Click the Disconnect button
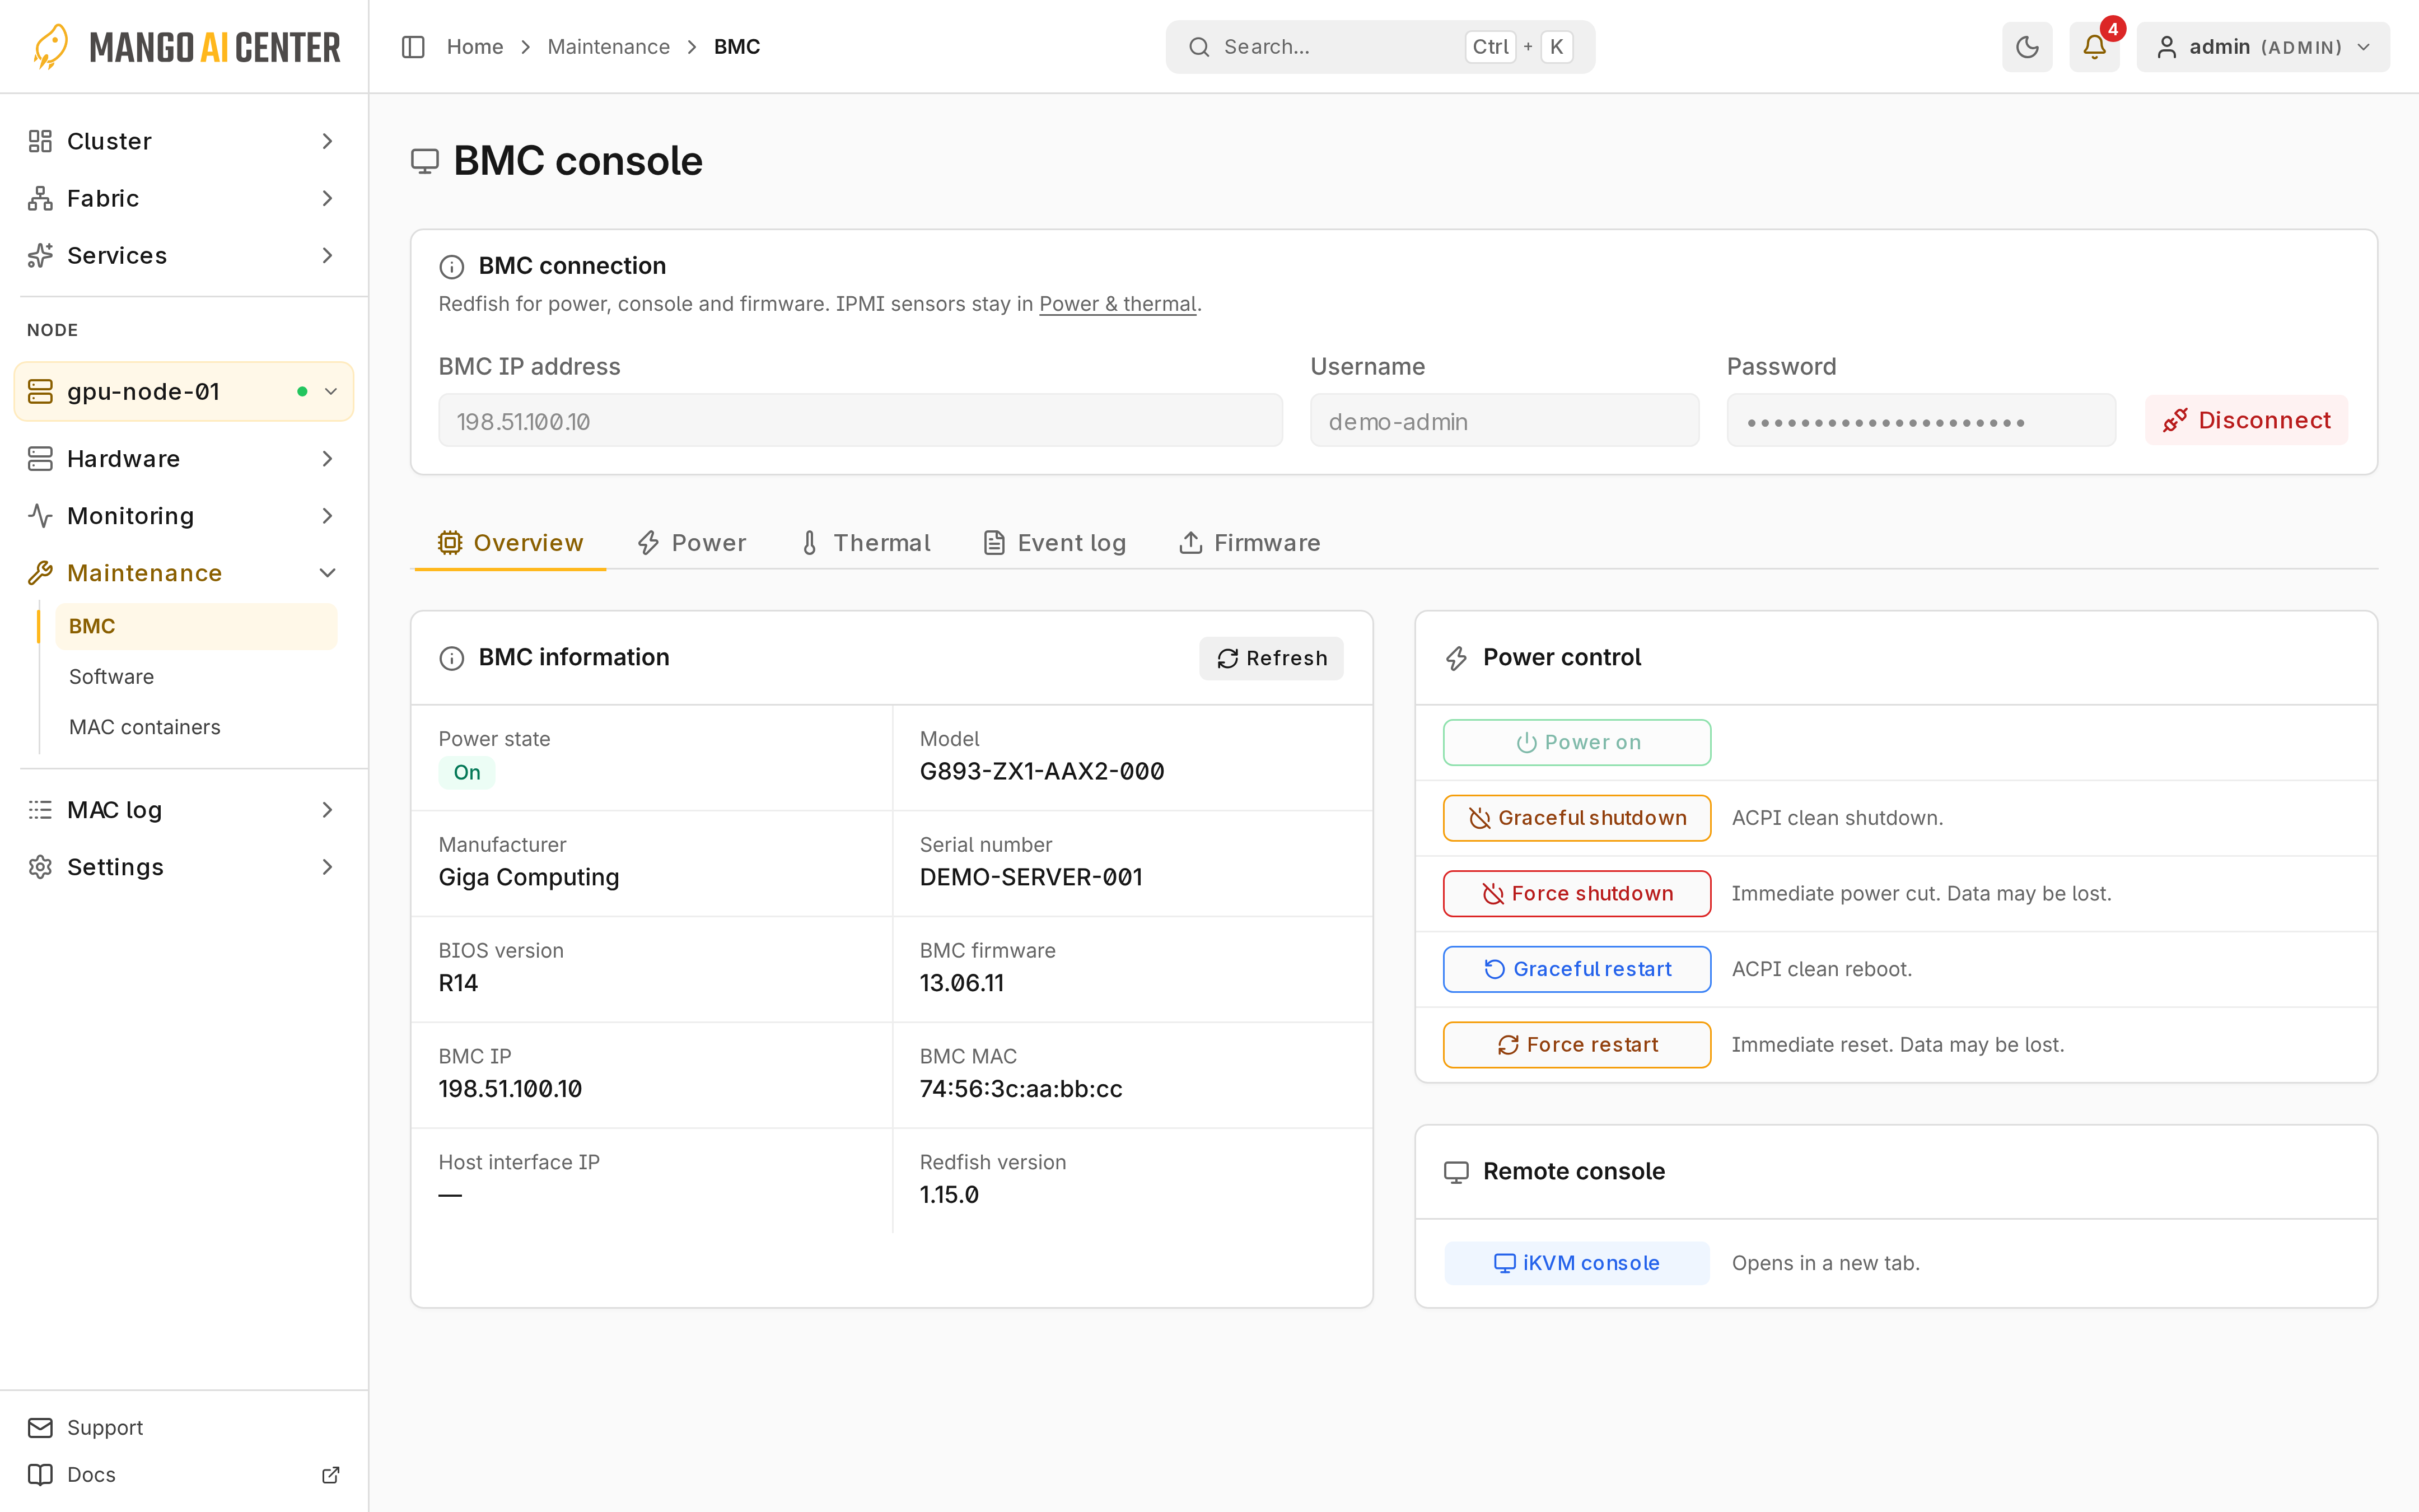The height and width of the screenshot is (1512, 2419). pos(2246,420)
